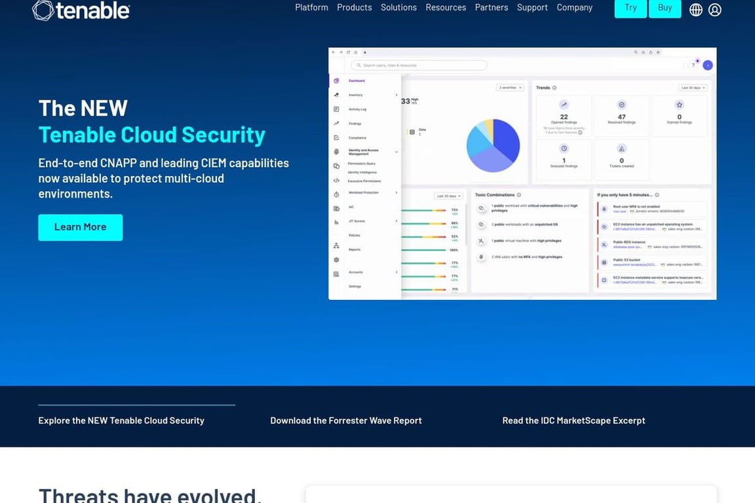
Task: Click the search users, roles and resources field
Action: (419, 65)
